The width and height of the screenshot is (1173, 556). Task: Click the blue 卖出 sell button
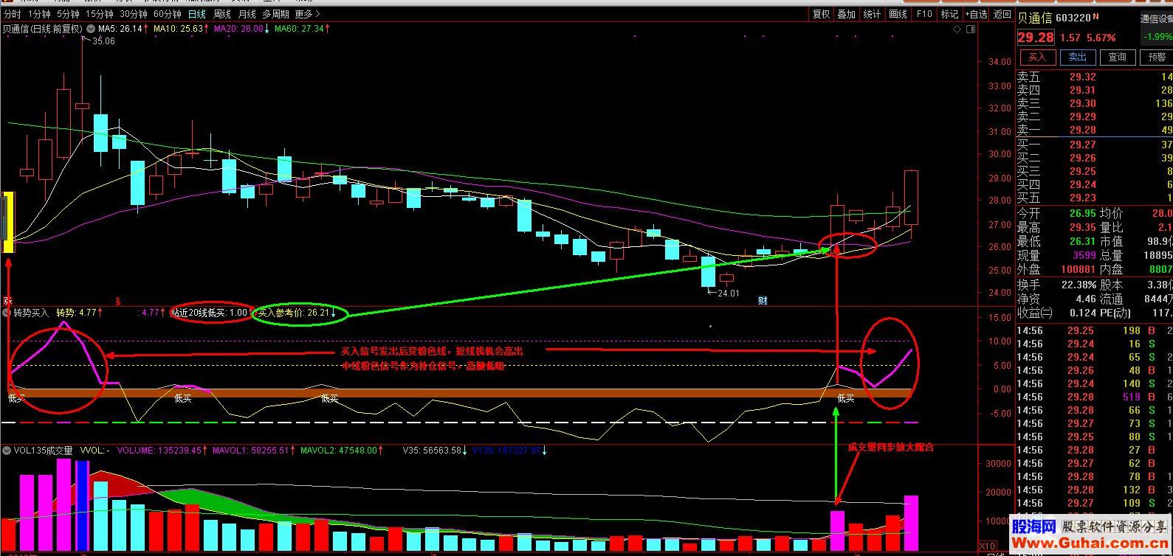(x=1078, y=57)
